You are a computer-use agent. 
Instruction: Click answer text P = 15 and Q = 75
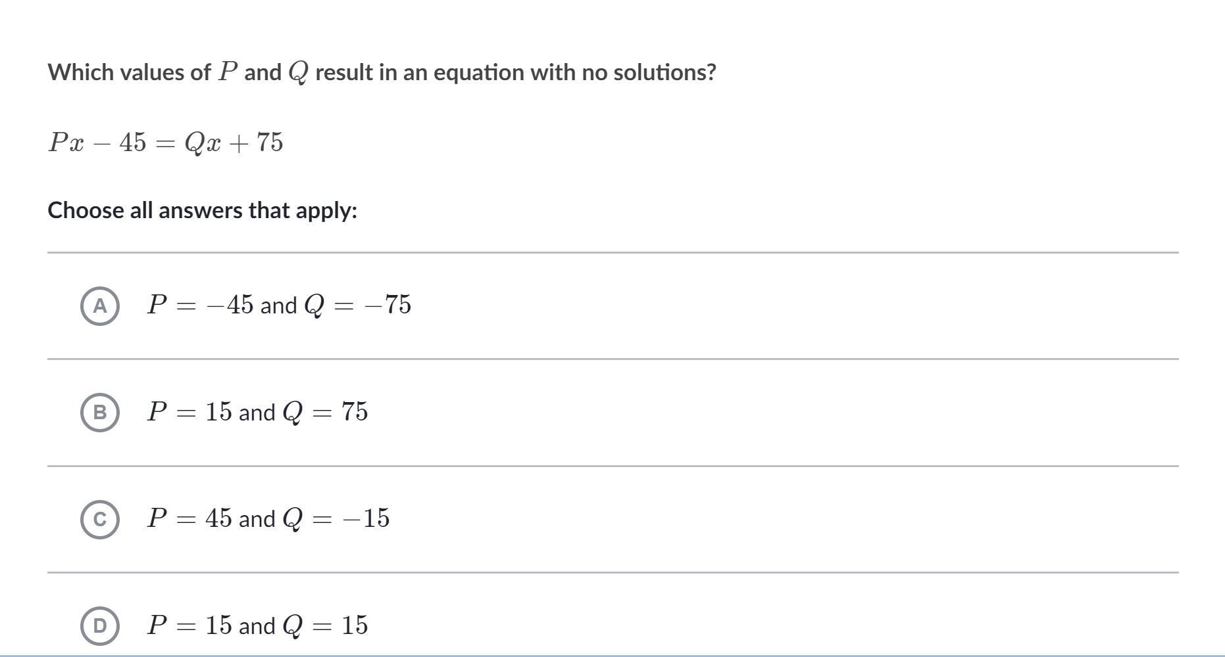(x=257, y=412)
